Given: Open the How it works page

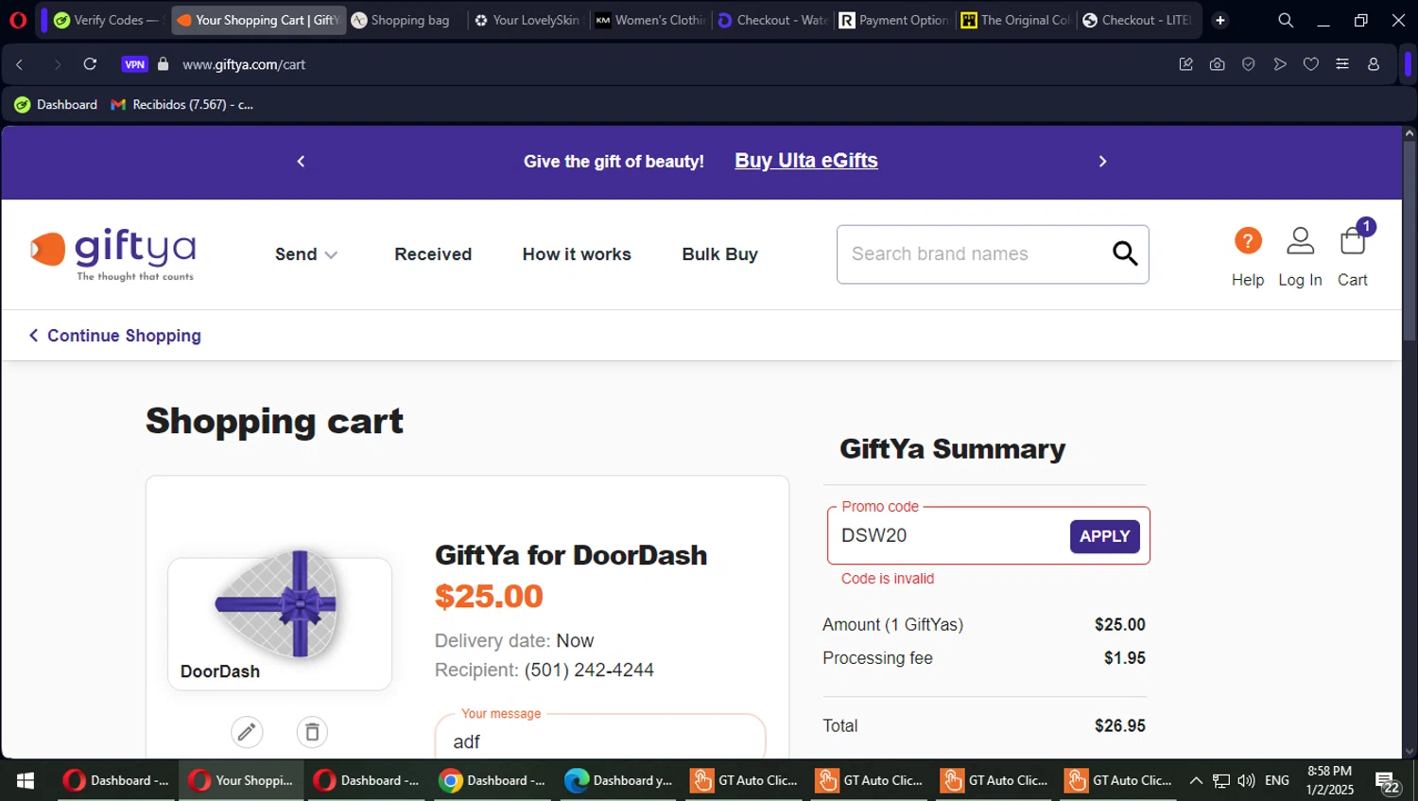Looking at the screenshot, I should 577,254.
